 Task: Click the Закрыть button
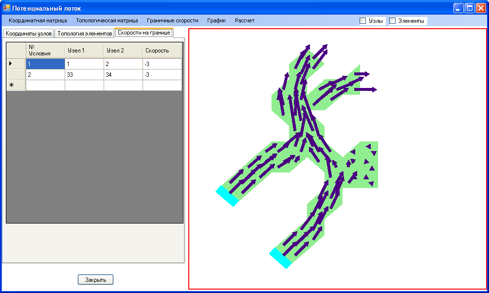coord(95,279)
